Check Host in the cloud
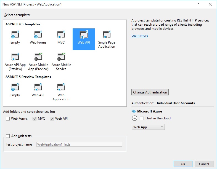Screen dimensions: 217x169 tap(142, 119)
